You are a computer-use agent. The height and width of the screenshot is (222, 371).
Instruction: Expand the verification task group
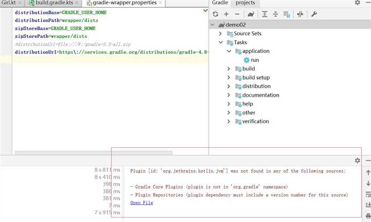click(228, 121)
